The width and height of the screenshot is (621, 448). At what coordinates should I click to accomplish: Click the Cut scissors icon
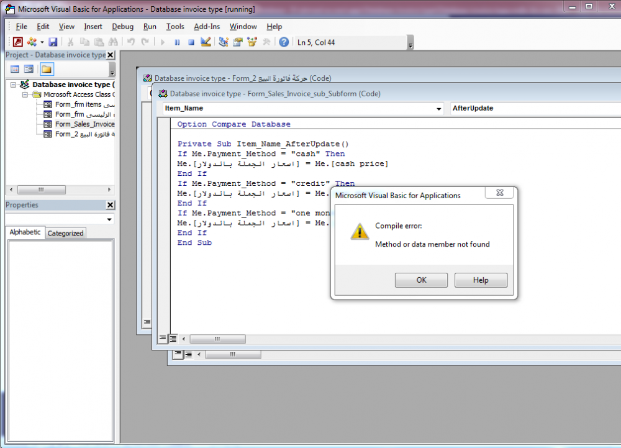pos(71,42)
